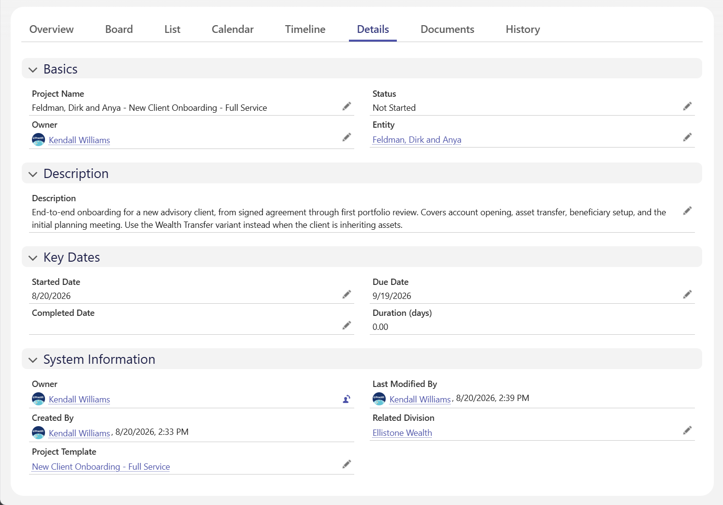Screen dimensions: 723x505
Task: Click the Status field edit pencil
Action: point(687,106)
